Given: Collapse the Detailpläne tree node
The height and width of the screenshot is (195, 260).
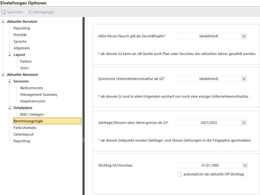Looking at the screenshot, I should point(10,108).
